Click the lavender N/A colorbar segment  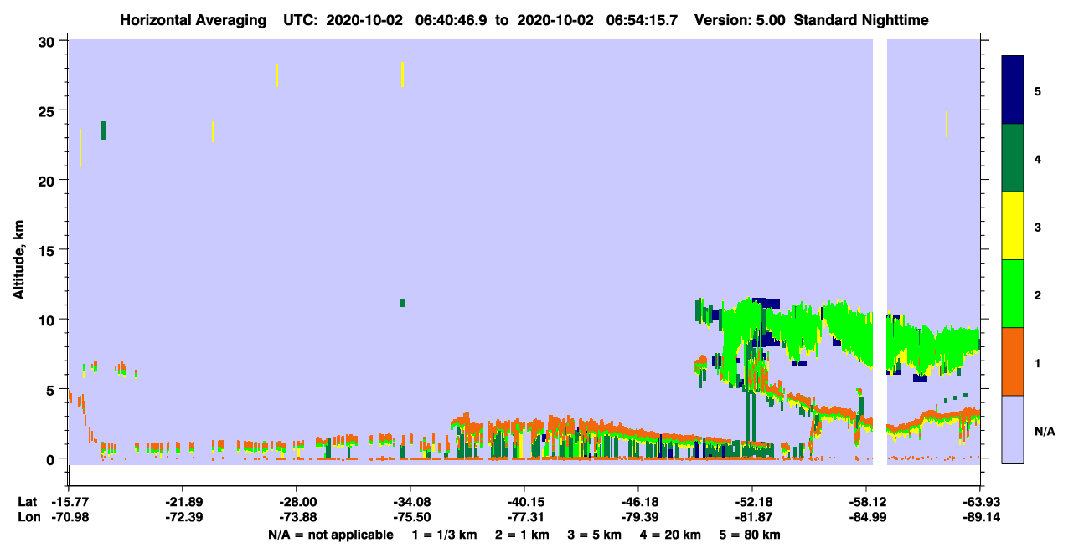1013,429
